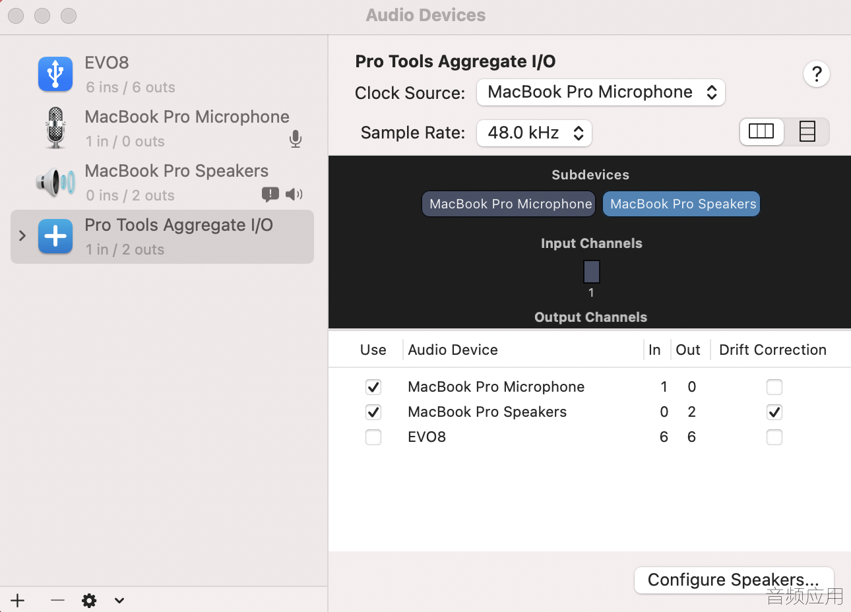Enable Use checkbox for EVO8
851x612 pixels.
(373, 437)
